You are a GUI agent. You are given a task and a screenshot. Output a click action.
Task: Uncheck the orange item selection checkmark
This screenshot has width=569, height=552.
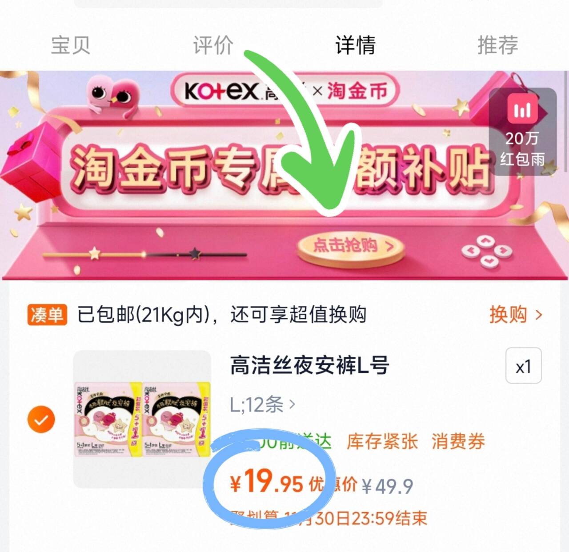(41, 419)
